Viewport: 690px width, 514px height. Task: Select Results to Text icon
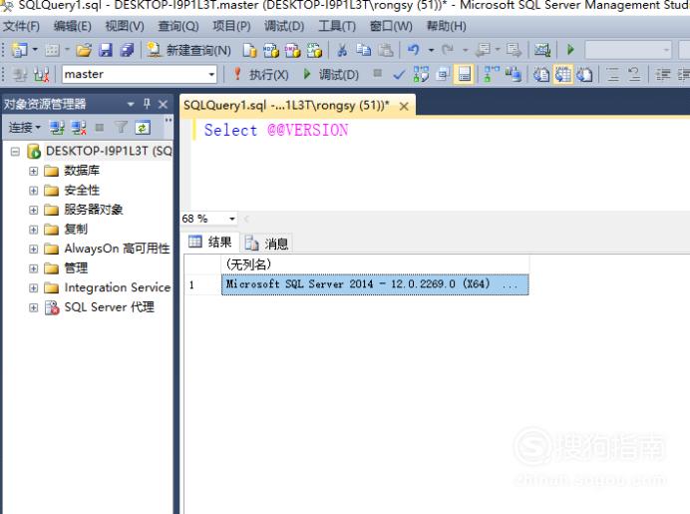pos(541,75)
